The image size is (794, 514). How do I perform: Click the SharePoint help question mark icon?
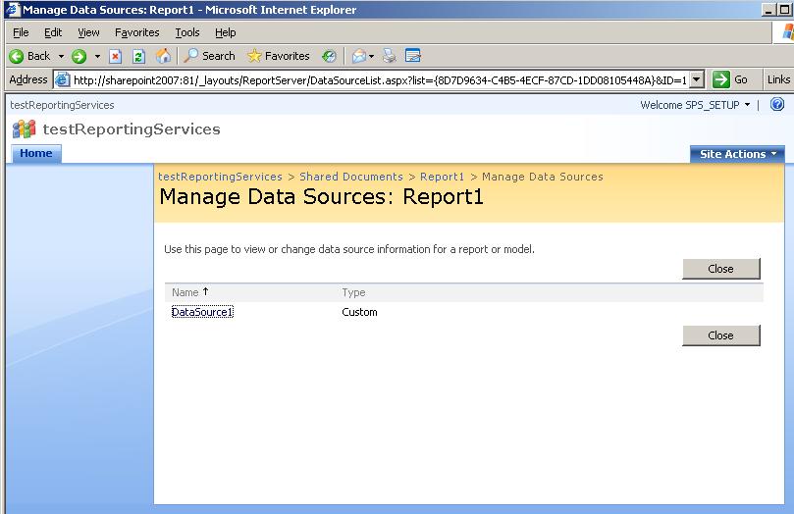[x=777, y=104]
